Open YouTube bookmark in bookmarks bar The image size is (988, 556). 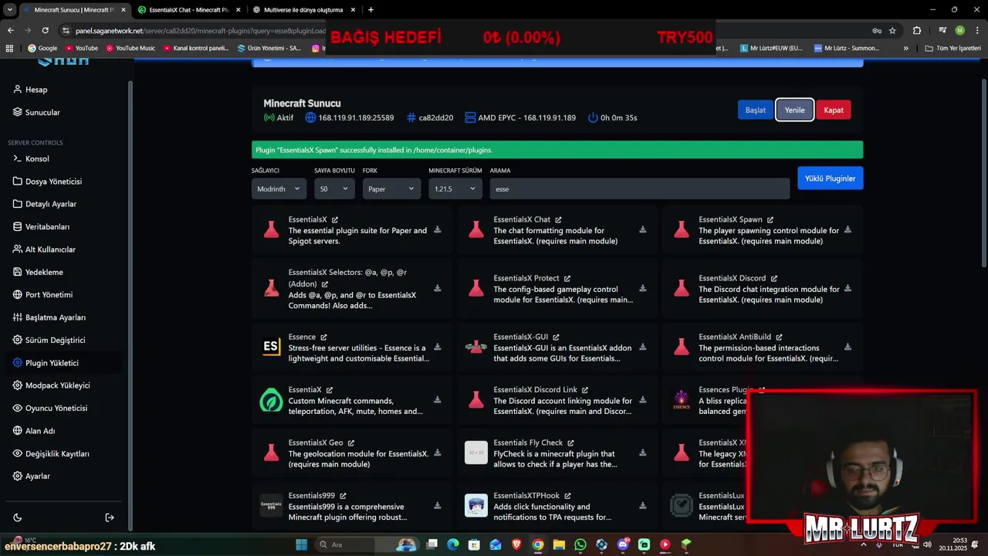[82, 48]
